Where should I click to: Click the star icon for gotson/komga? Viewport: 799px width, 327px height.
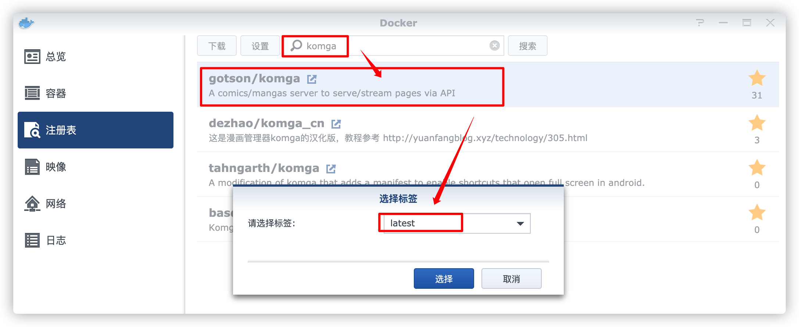[x=757, y=78]
